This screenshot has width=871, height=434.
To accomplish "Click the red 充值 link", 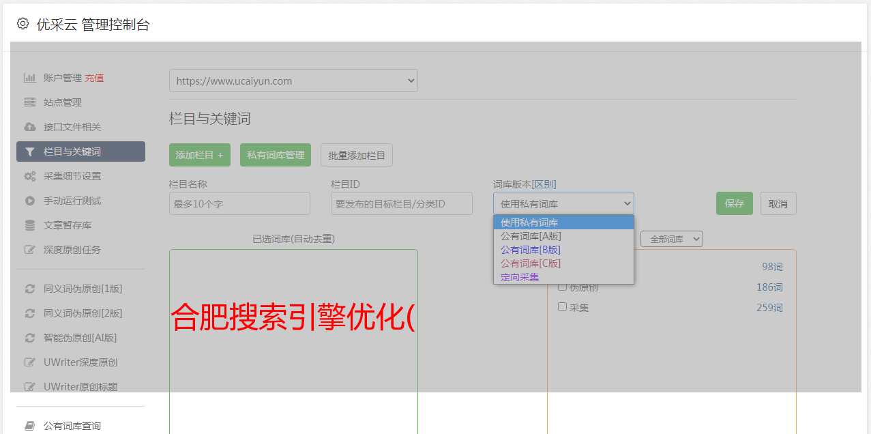I will pos(94,78).
